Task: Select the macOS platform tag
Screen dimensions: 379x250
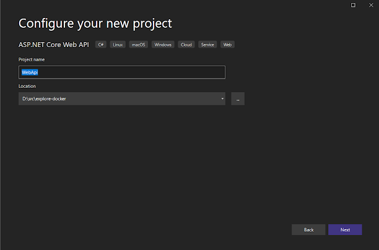Action: [x=139, y=45]
